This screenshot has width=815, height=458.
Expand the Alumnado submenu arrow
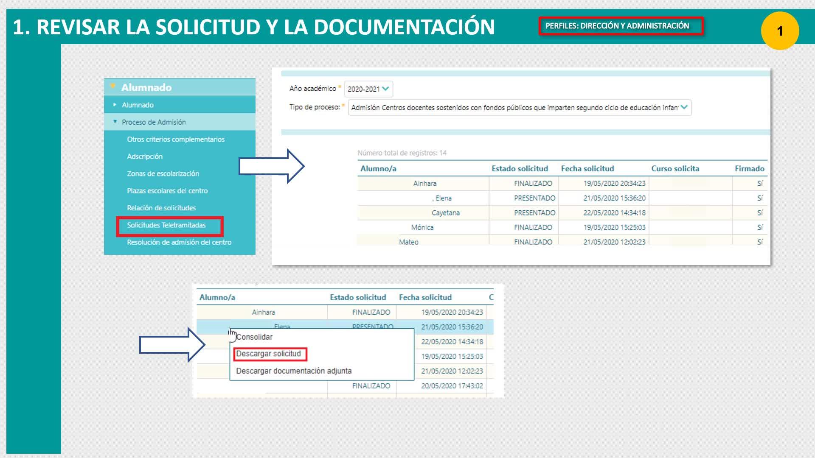coord(115,105)
